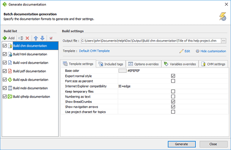Uncheck the Build html documentation checkbox
The height and width of the screenshot is (150, 231).
click(5, 54)
